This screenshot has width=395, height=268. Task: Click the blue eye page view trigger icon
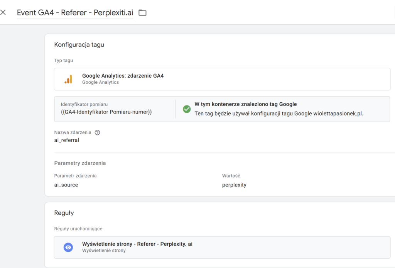(68, 247)
